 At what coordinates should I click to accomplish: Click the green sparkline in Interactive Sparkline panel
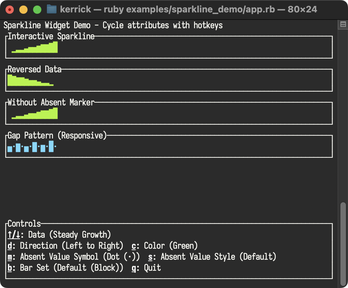34,47
